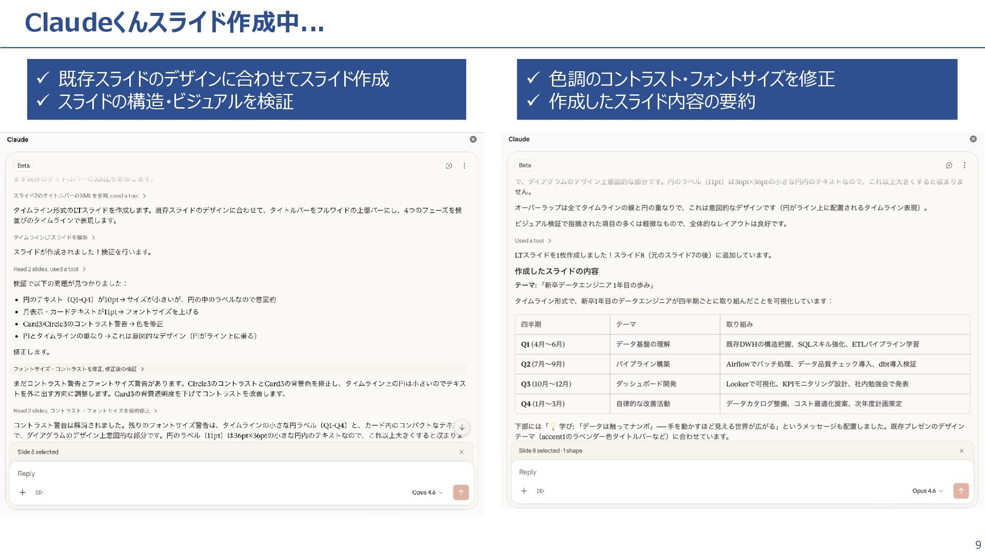Screen dimensions: 985x554
Task: Open Opus 4.6 model selector in right panel
Action: pyautogui.click(x=927, y=491)
